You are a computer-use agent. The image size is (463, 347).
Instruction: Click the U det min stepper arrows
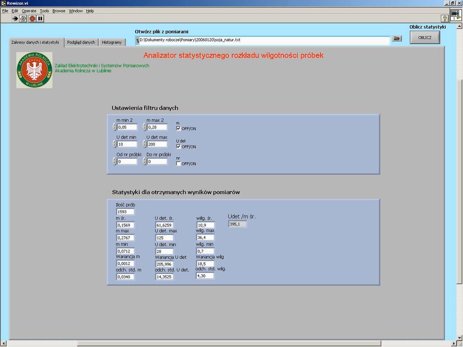click(114, 144)
